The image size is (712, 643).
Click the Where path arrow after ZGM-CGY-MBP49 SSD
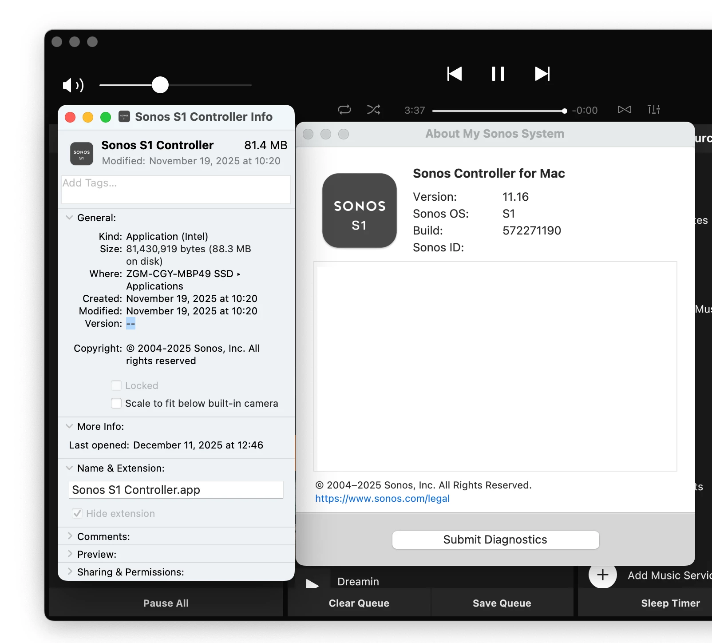(x=239, y=274)
